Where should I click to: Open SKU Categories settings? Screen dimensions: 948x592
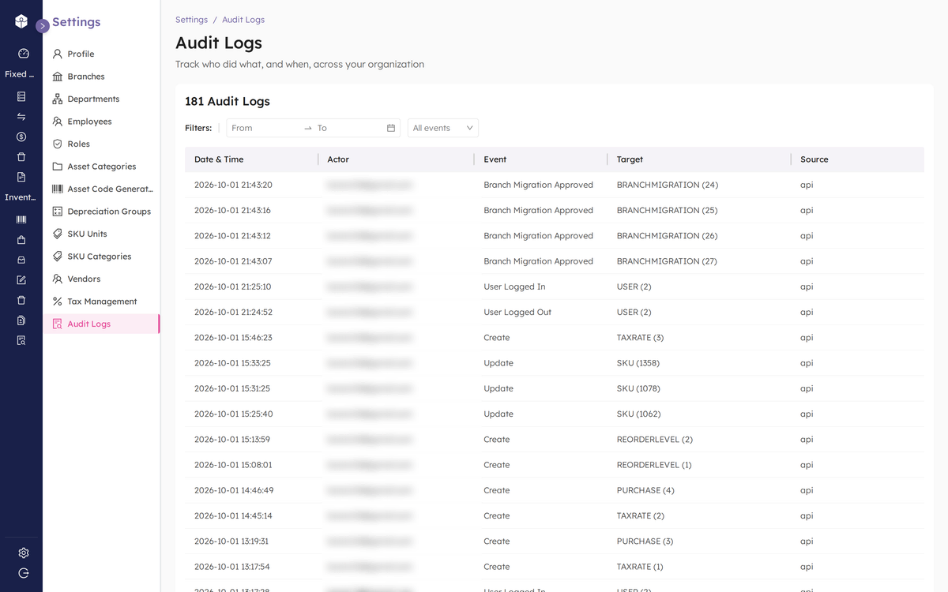coord(101,257)
